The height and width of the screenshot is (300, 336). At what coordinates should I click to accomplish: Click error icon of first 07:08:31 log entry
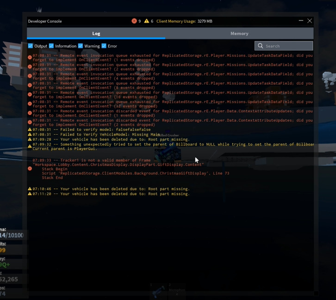[30, 58]
